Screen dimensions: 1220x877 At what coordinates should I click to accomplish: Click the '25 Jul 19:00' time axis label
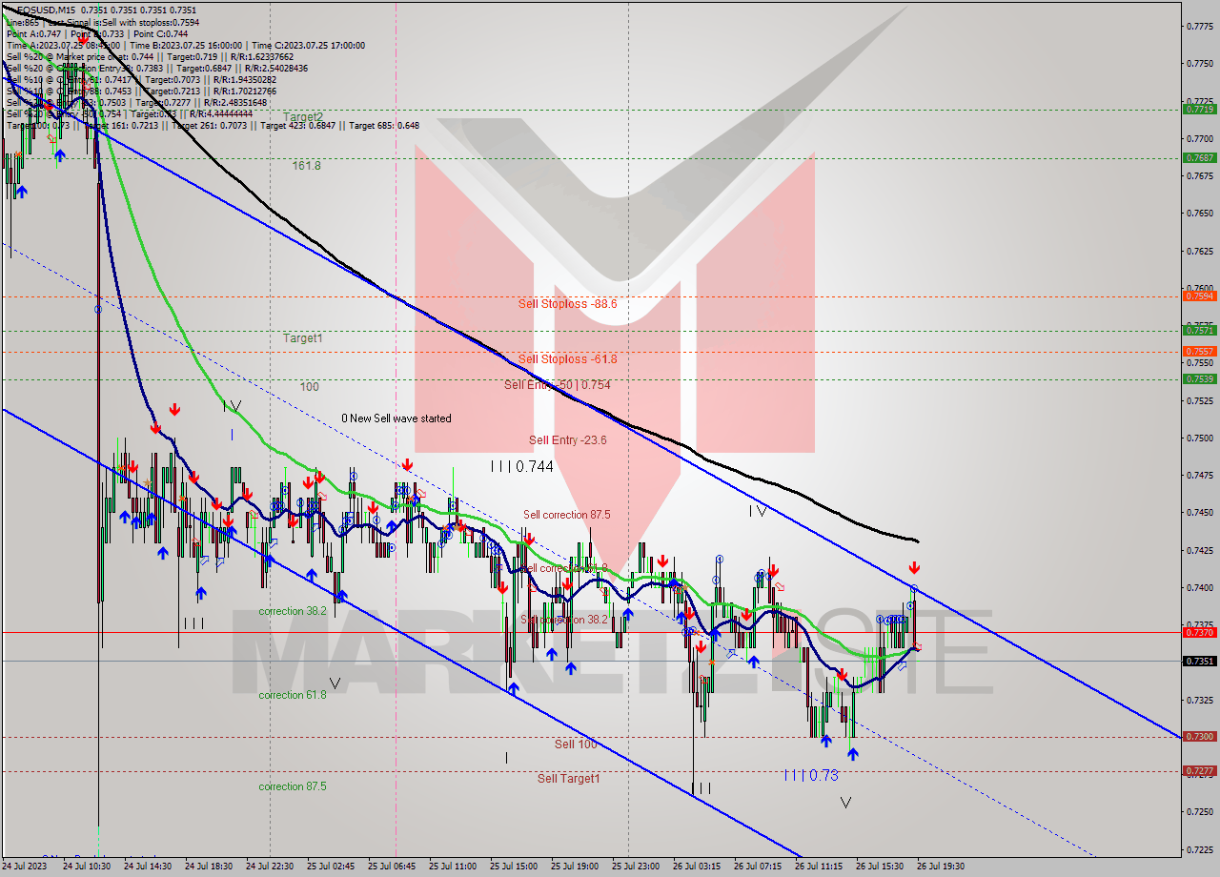[x=575, y=867]
